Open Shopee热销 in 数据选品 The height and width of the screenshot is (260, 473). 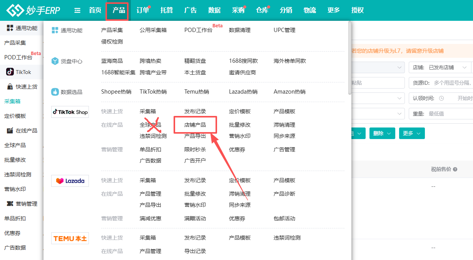click(116, 92)
